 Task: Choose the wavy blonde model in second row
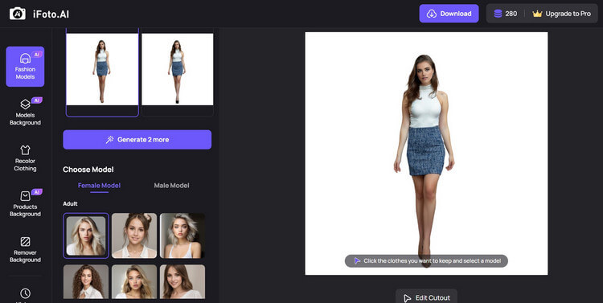pyautogui.click(x=134, y=281)
